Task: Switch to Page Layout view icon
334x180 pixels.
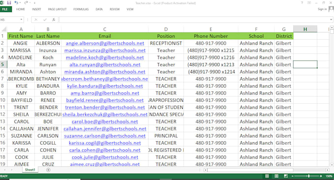Action: (277, 176)
